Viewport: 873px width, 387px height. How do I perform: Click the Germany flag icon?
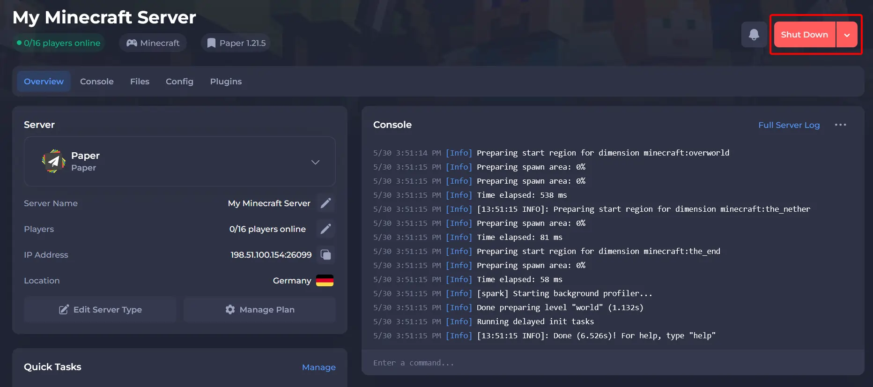(x=325, y=280)
